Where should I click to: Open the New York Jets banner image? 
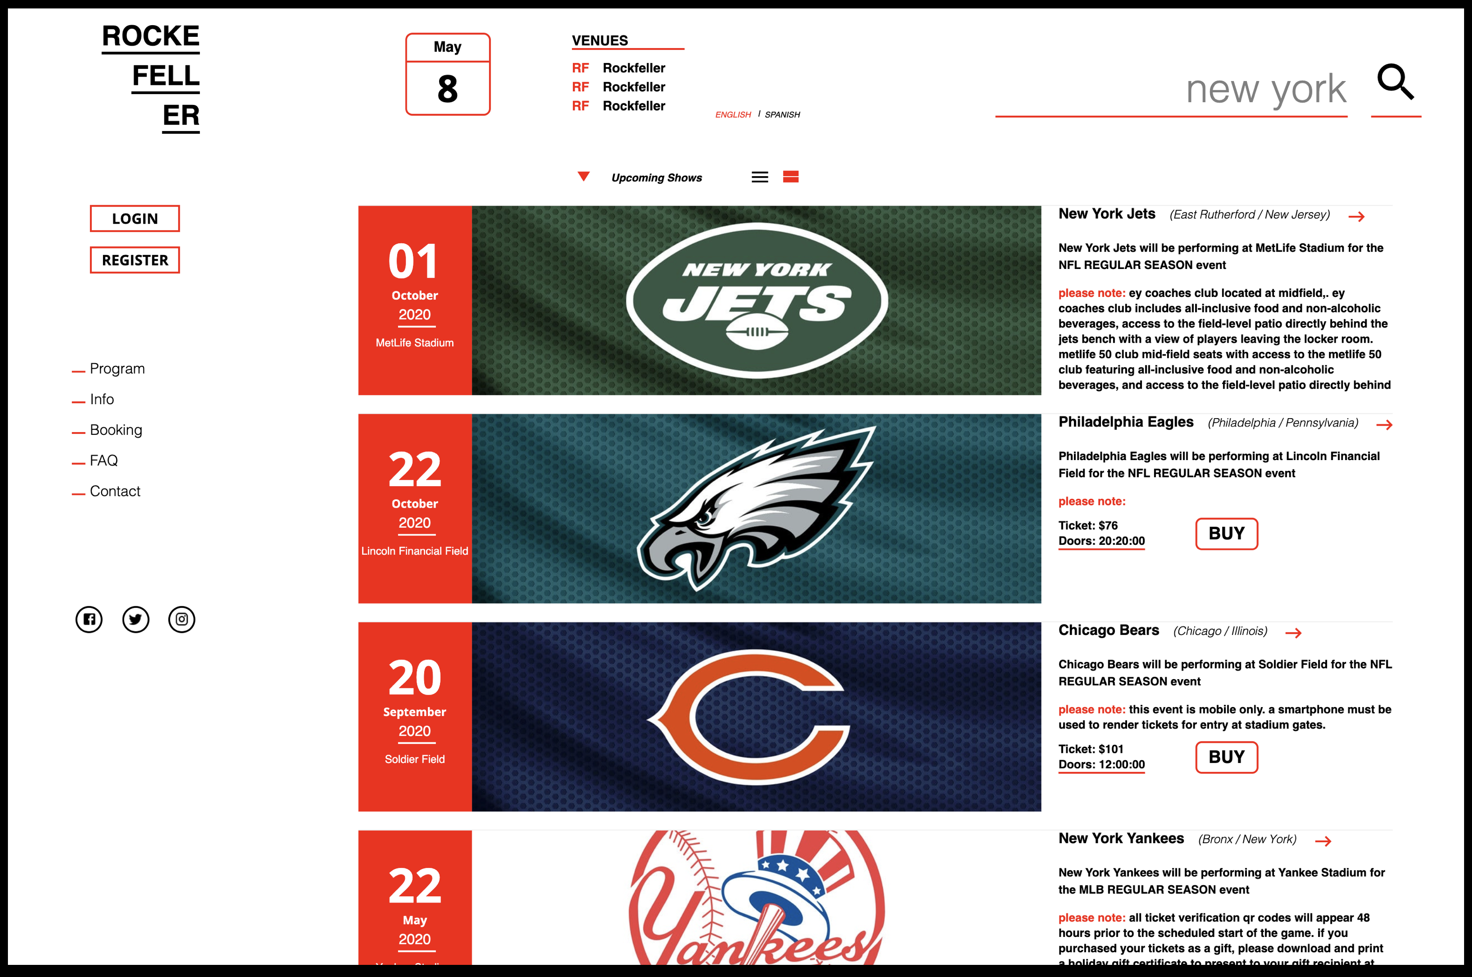tap(756, 300)
